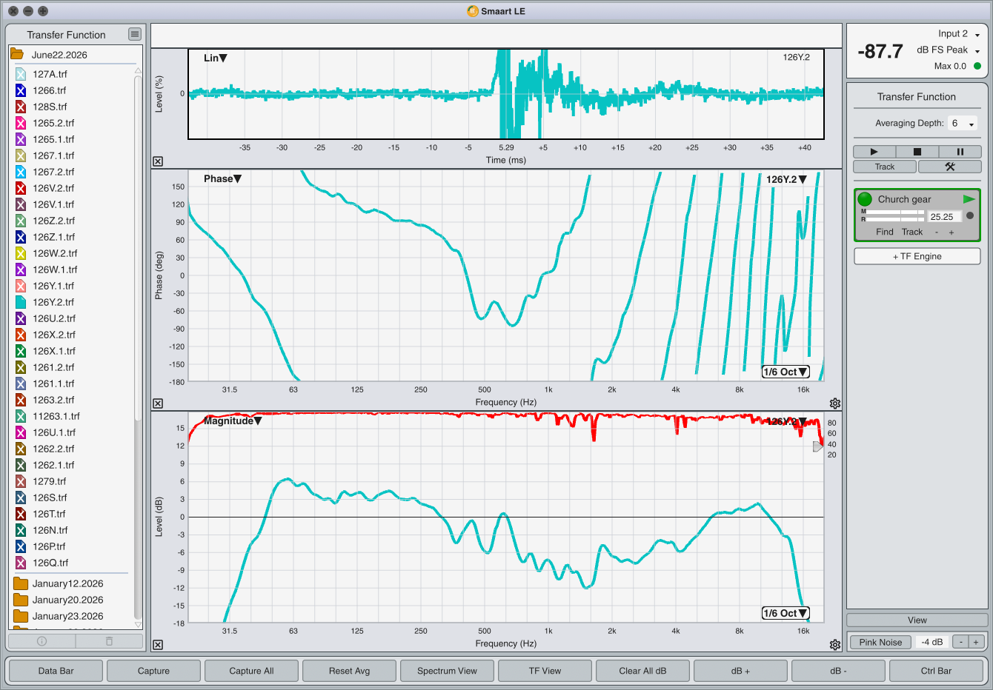Open the Magnitude 1/6 Oct smoothing menu

point(786,613)
